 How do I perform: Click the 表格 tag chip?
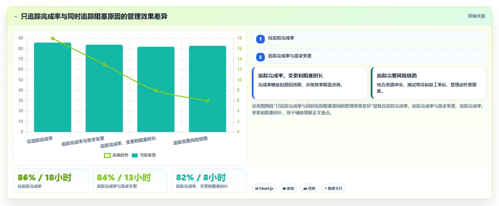288,188
